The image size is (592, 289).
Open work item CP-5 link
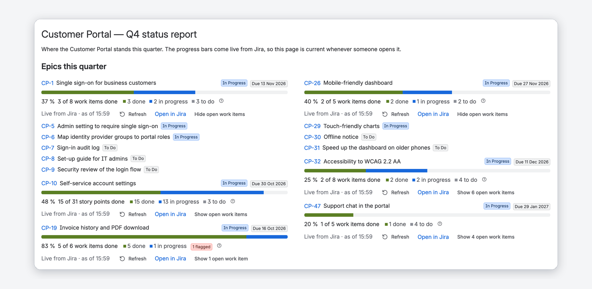tap(48, 126)
